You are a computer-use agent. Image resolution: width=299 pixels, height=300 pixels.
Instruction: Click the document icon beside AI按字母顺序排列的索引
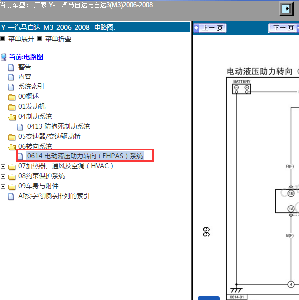[11, 197]
